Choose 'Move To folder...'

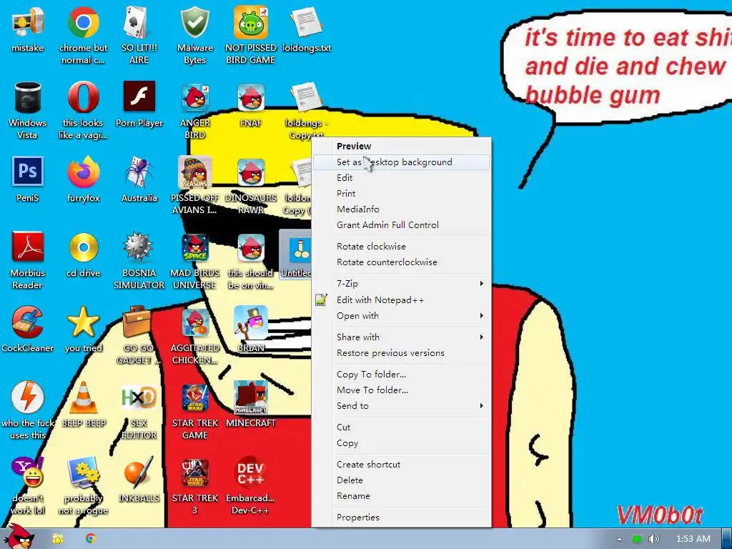click(x=401, y=390)
